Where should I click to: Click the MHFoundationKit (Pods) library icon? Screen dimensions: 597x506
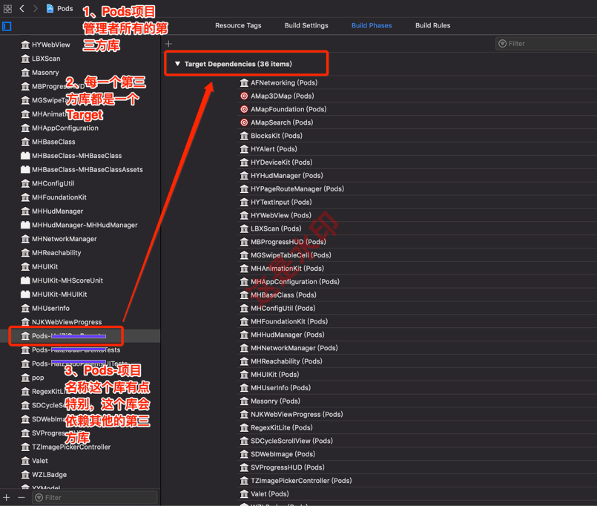244,321
